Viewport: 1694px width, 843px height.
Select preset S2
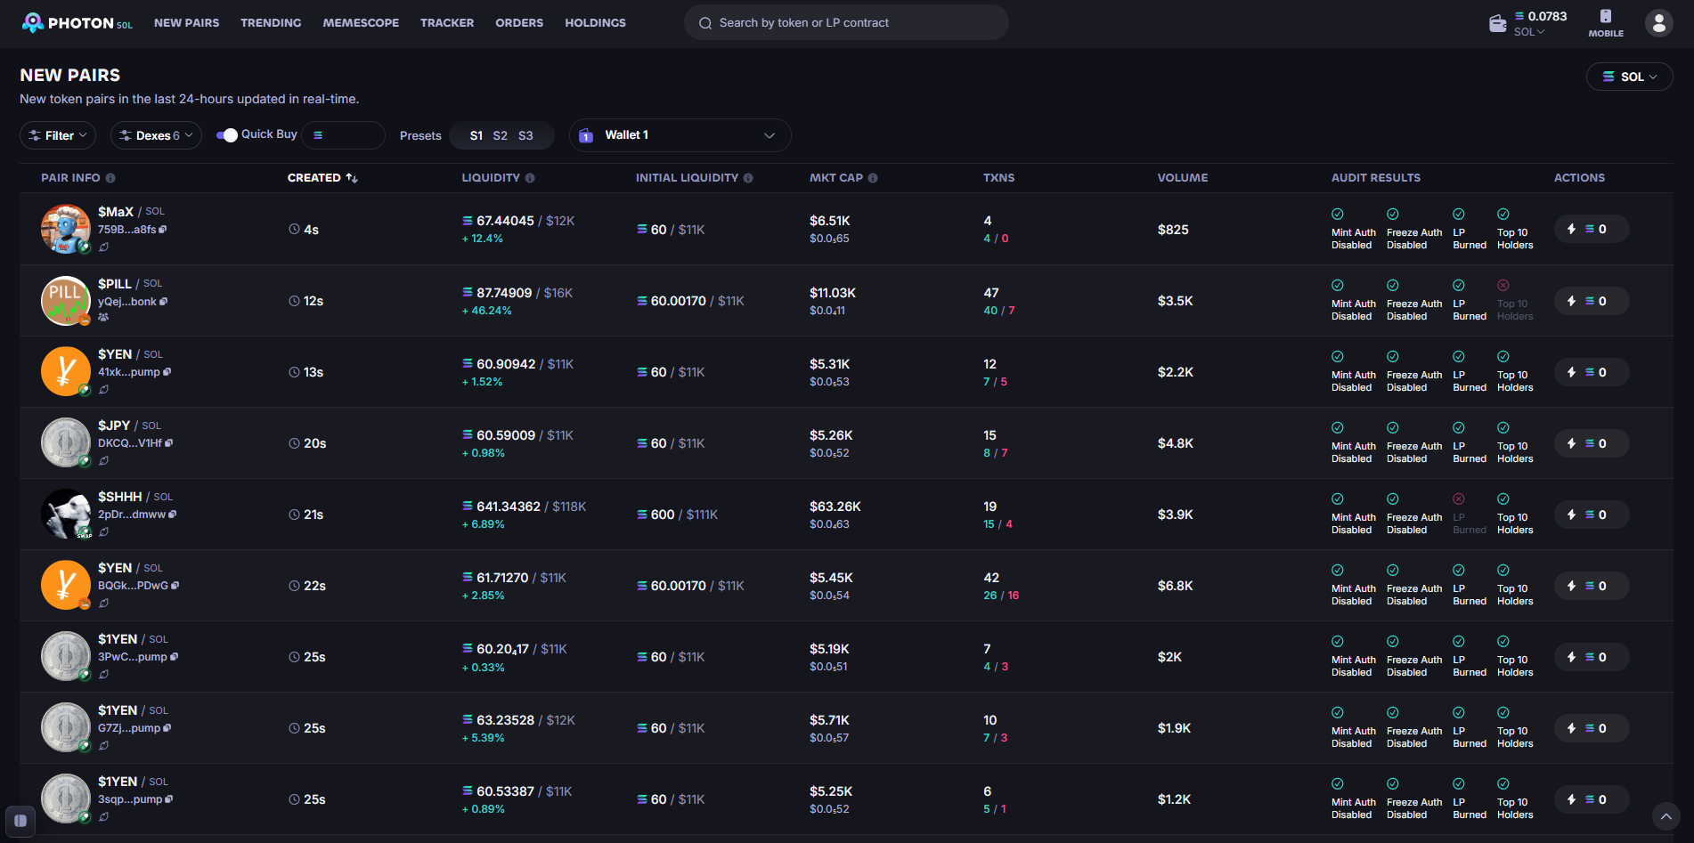[x=501, y=135]
